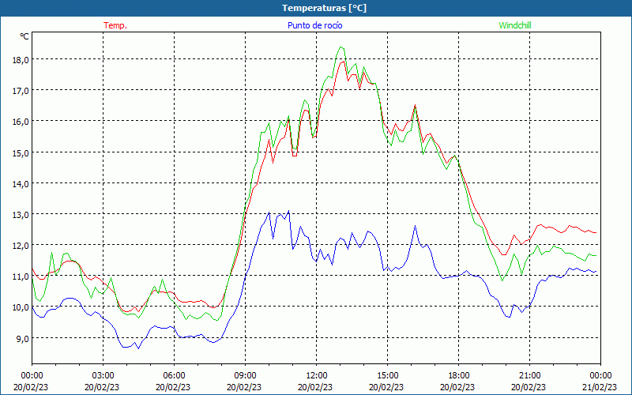Viewport: 632px width, 395px height.
Task: Click the Temperaturas [°C] chart title
Action: (324, 8)
